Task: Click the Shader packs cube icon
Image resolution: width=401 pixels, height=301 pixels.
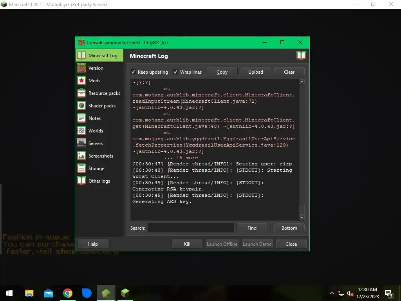Action: (81, 106)
